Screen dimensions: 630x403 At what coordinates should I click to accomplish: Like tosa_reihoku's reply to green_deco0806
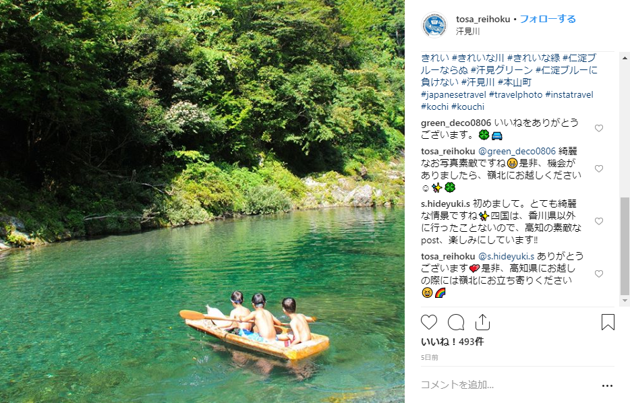(599, 168)
